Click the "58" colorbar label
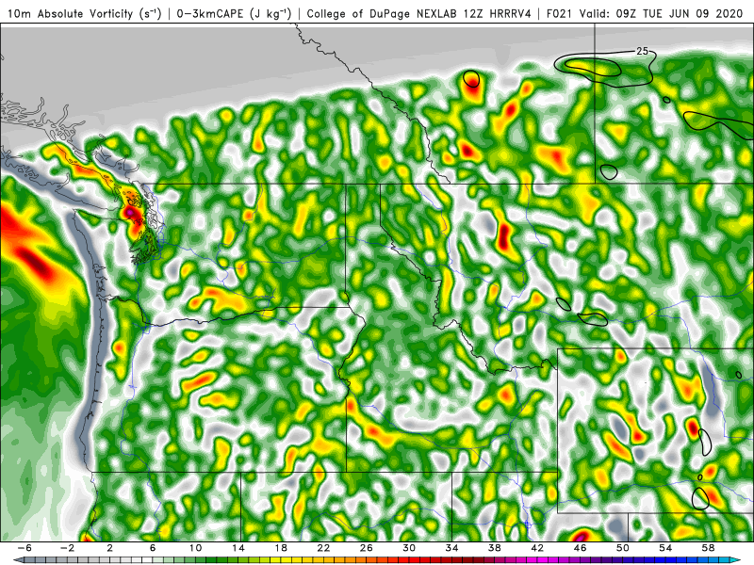 (x=709, y=548)
